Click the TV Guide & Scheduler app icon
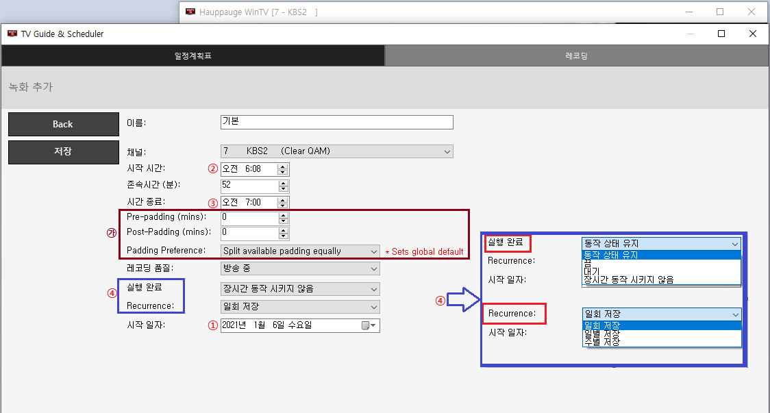The image size is (770, 413). [12, 34]
